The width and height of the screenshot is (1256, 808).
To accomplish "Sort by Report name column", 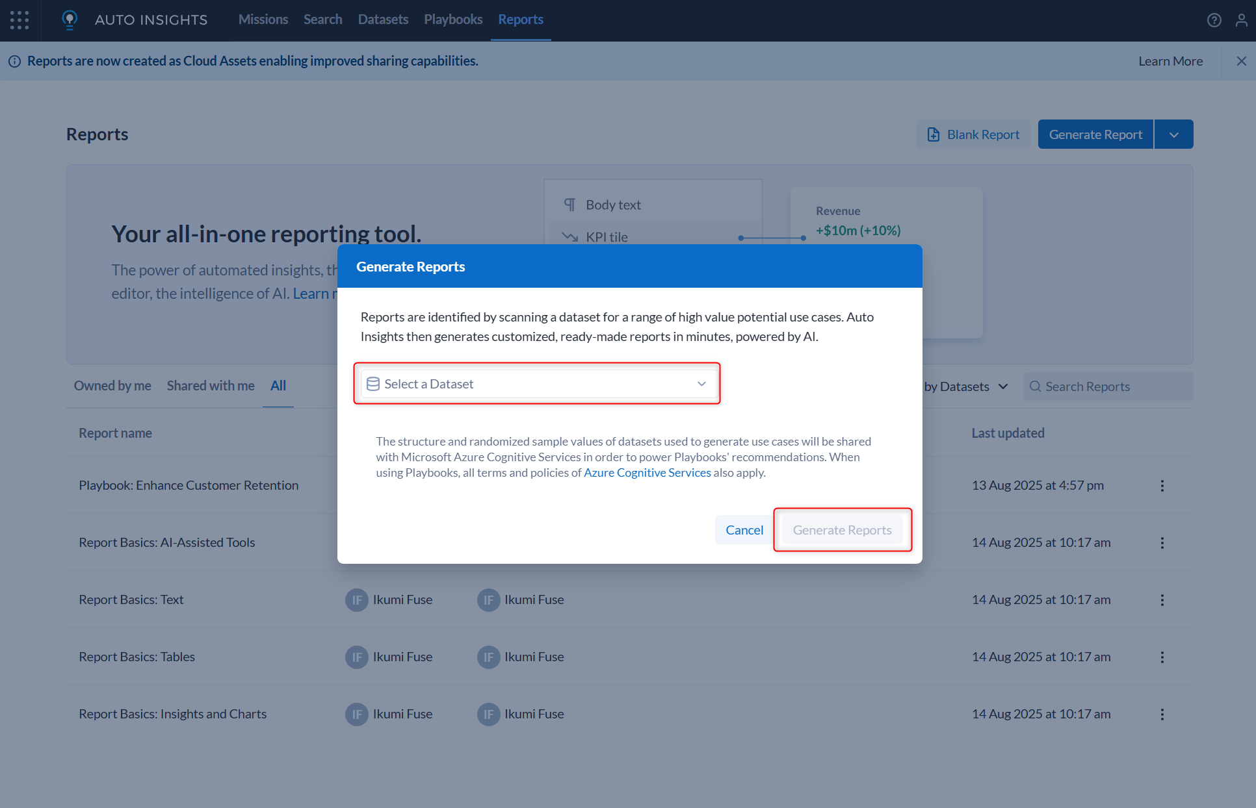I will (115, 433).
